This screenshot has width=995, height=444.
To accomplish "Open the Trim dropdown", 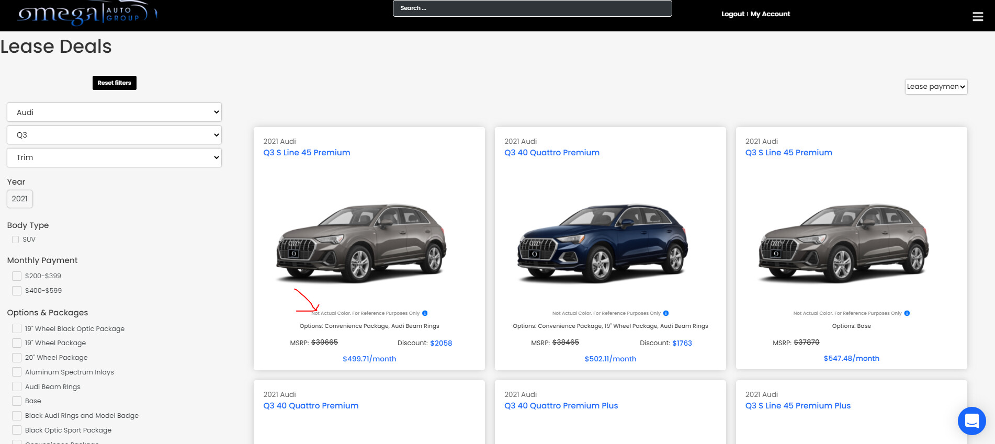I will click(114, 157).
